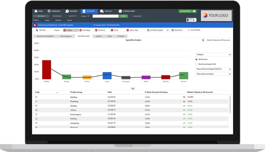Open the Home navigation icon

(36, 11)
